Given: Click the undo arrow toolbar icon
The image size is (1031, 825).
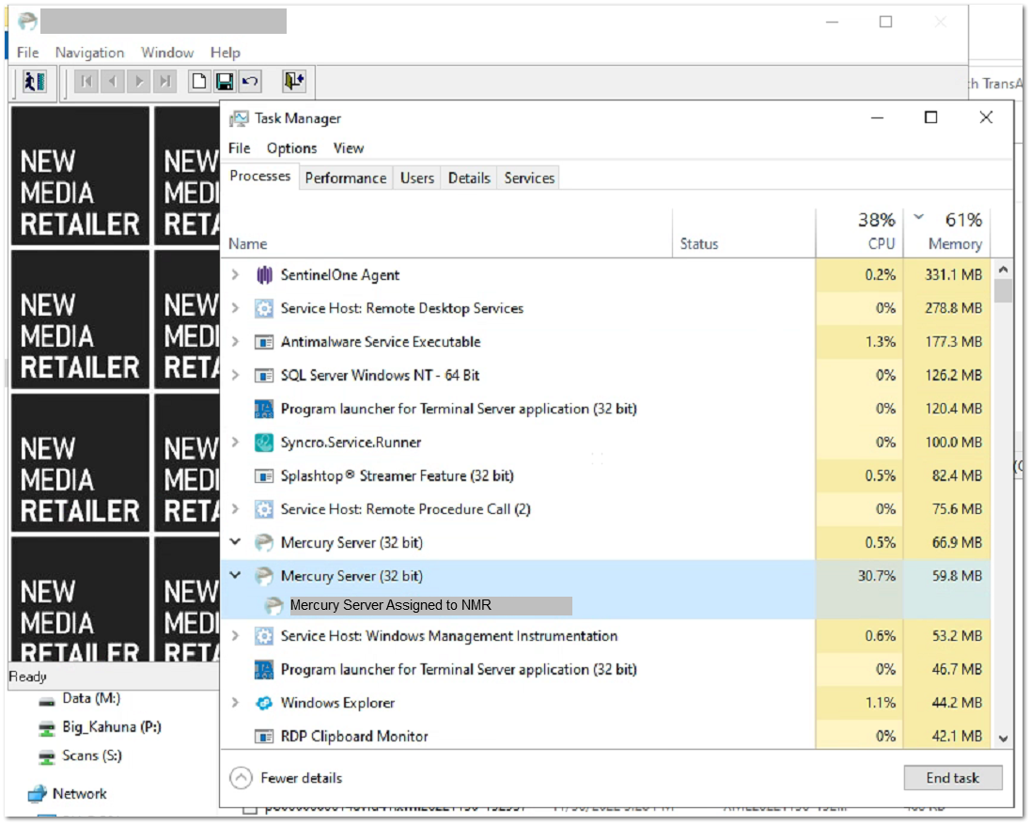Looking at the screenshot, I should [249, 82].
